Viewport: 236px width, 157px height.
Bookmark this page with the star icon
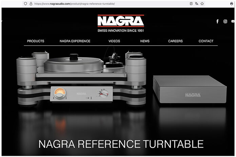pyautogui.click(x=202, y=4)
